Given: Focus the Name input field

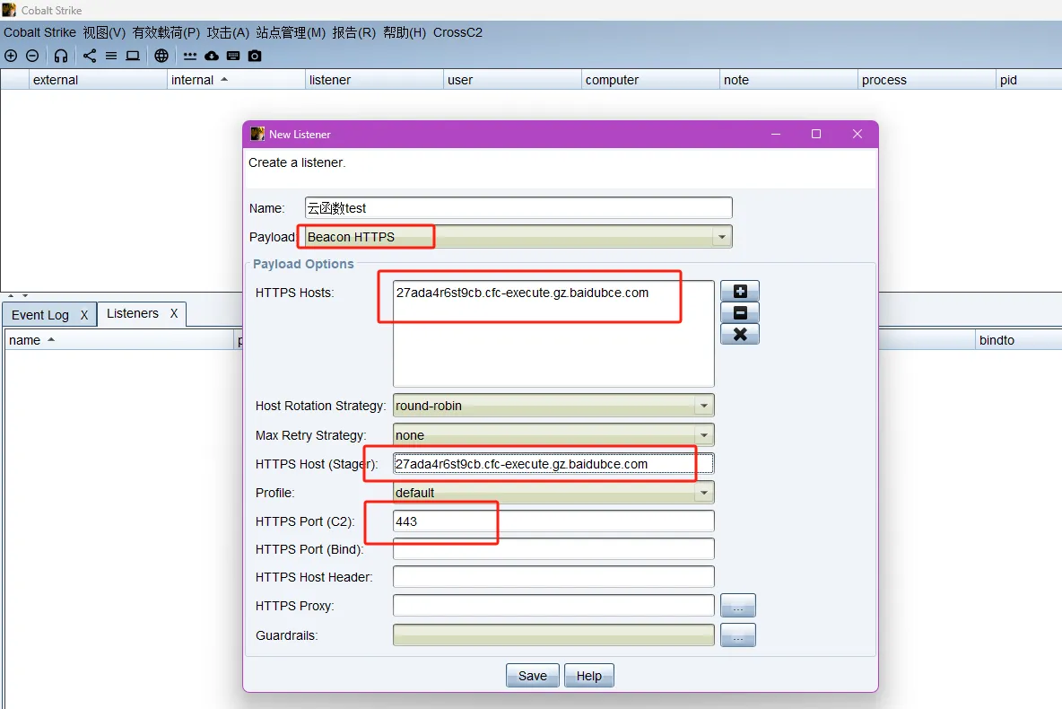Looking at the screenshot, I should point(518,207).
